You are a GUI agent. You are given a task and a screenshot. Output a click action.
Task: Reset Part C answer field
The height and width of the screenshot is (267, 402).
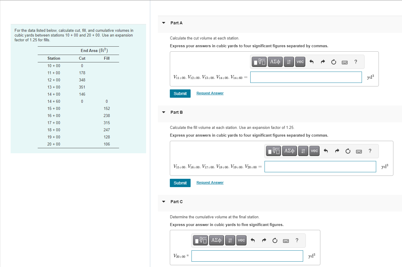coord(275,241)
